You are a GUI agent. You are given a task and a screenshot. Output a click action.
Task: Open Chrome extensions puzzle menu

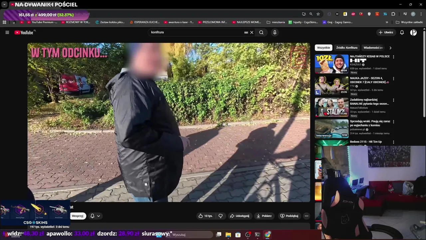(393, 14)
